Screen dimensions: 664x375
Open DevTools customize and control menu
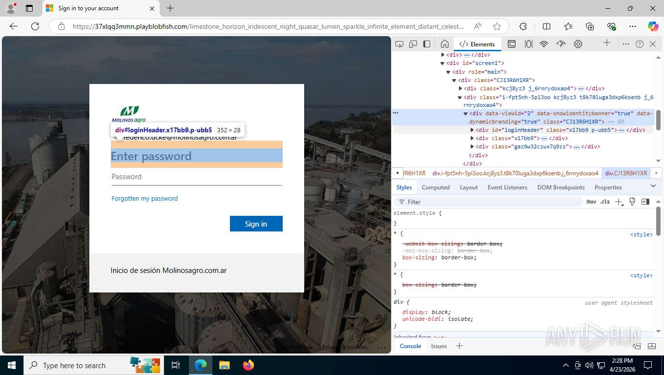[626, 44]
